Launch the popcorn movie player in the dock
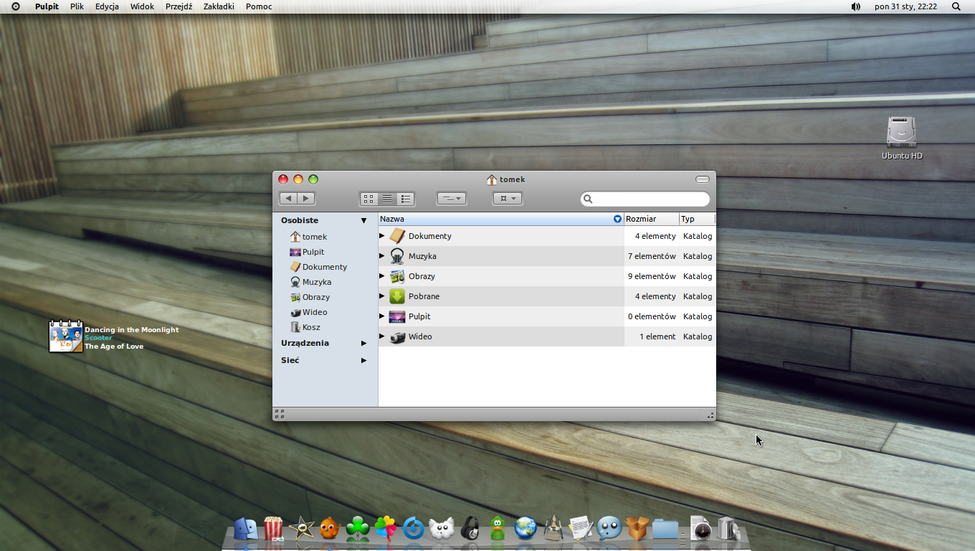This screenshot has height=551, width=975. click(273, 528)
